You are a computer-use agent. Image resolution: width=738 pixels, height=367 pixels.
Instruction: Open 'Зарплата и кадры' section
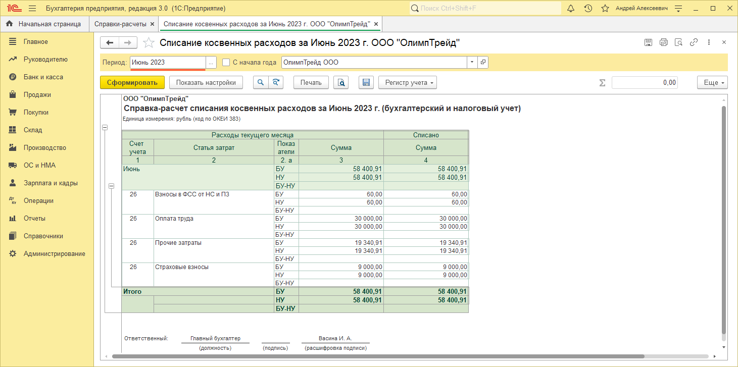51,183
